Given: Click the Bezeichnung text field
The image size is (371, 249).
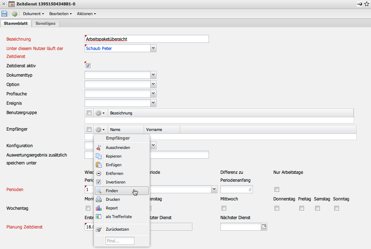Looking at the screenshot, I should click(147, 39).
